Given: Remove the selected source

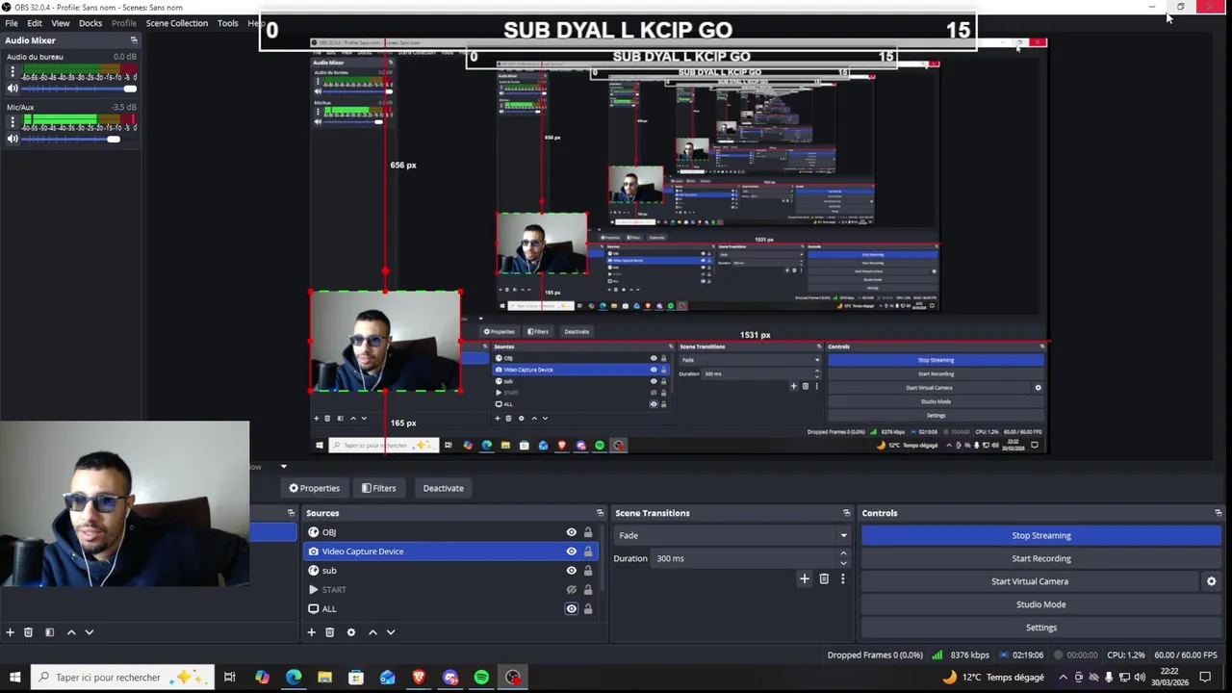Looking at the screenshot, I should (x=329, y=632).
